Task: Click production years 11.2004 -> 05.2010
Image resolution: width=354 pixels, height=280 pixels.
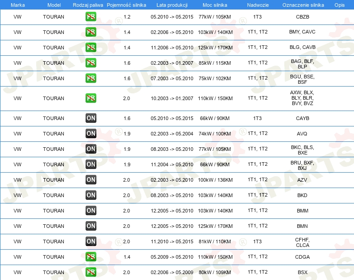Action: pyautogui.click(x=172, y=164)
